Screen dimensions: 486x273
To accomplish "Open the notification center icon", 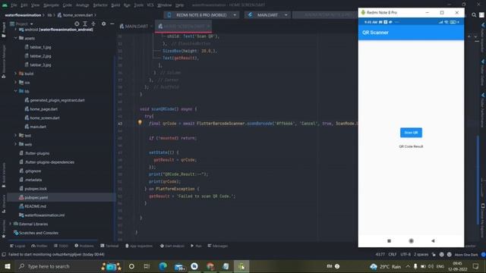I will tap(476, 266).
